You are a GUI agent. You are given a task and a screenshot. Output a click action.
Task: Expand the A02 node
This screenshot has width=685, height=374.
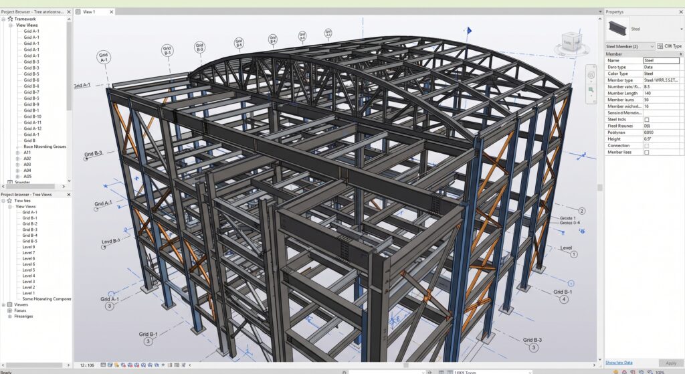pos(17,159)
